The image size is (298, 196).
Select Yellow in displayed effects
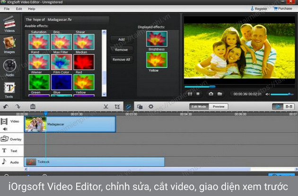coord(157,60)
